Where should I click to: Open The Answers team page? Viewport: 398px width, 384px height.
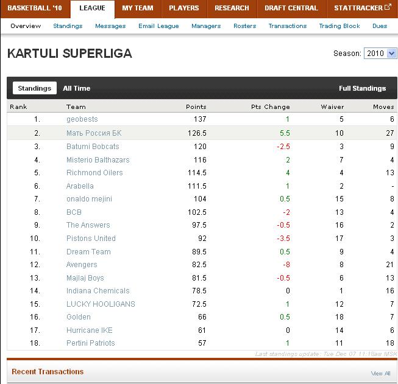pyautogui.click(x=88, y=225)
